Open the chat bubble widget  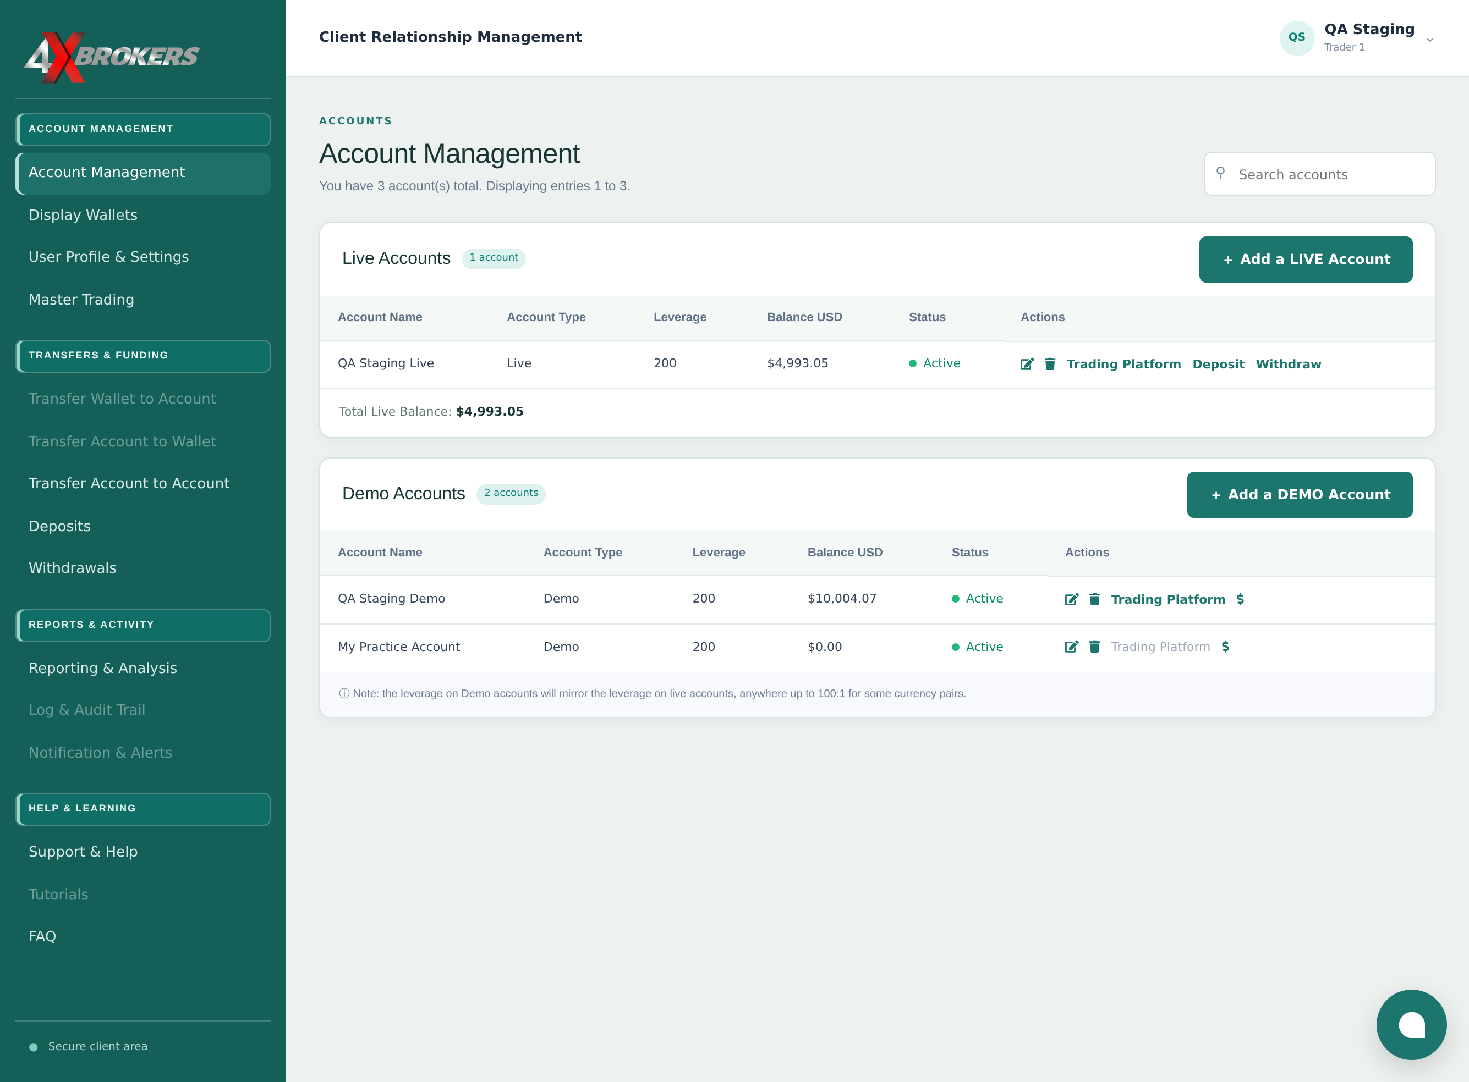pyautogui.click(x=1411, y=1024)
